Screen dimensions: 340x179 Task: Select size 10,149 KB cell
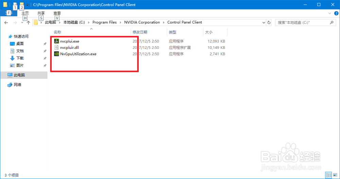coord(216,48)
